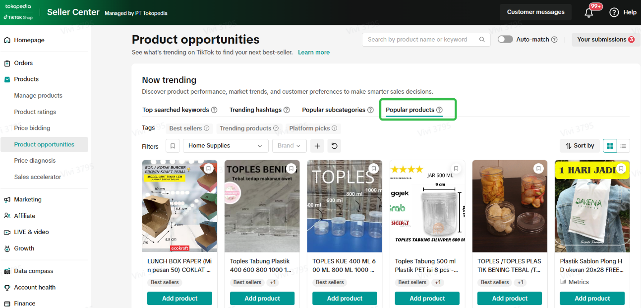Expand the Brand filter dropdown
641x308 pixels.
pyautogui.click(x=289, y=146)
